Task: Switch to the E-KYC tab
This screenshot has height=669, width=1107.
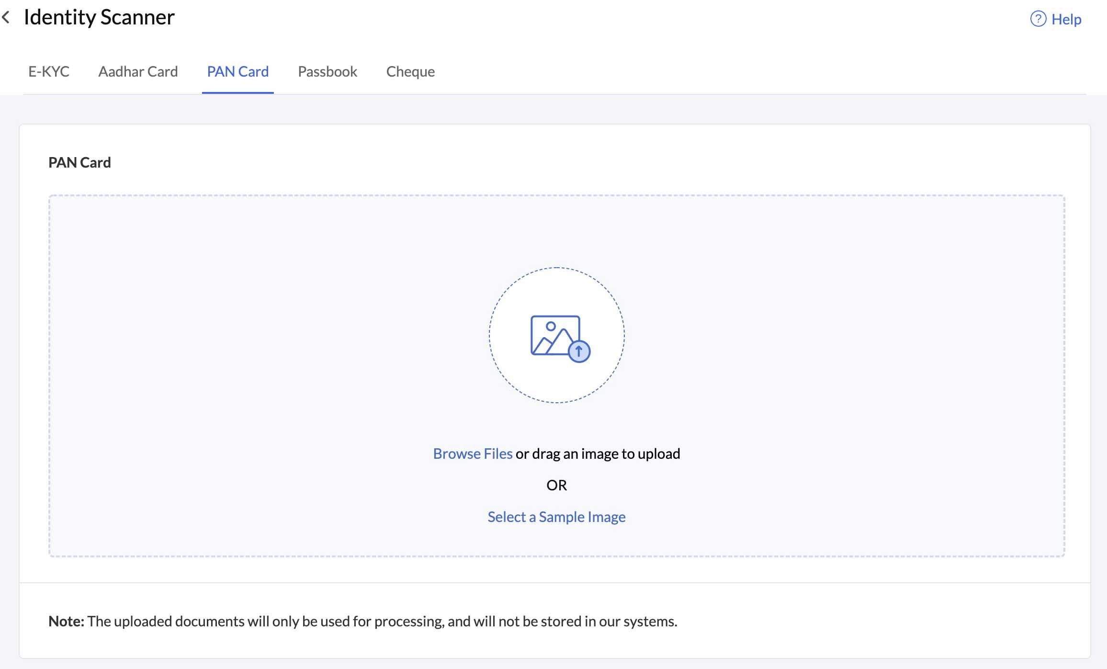Action: click(49, 71)
